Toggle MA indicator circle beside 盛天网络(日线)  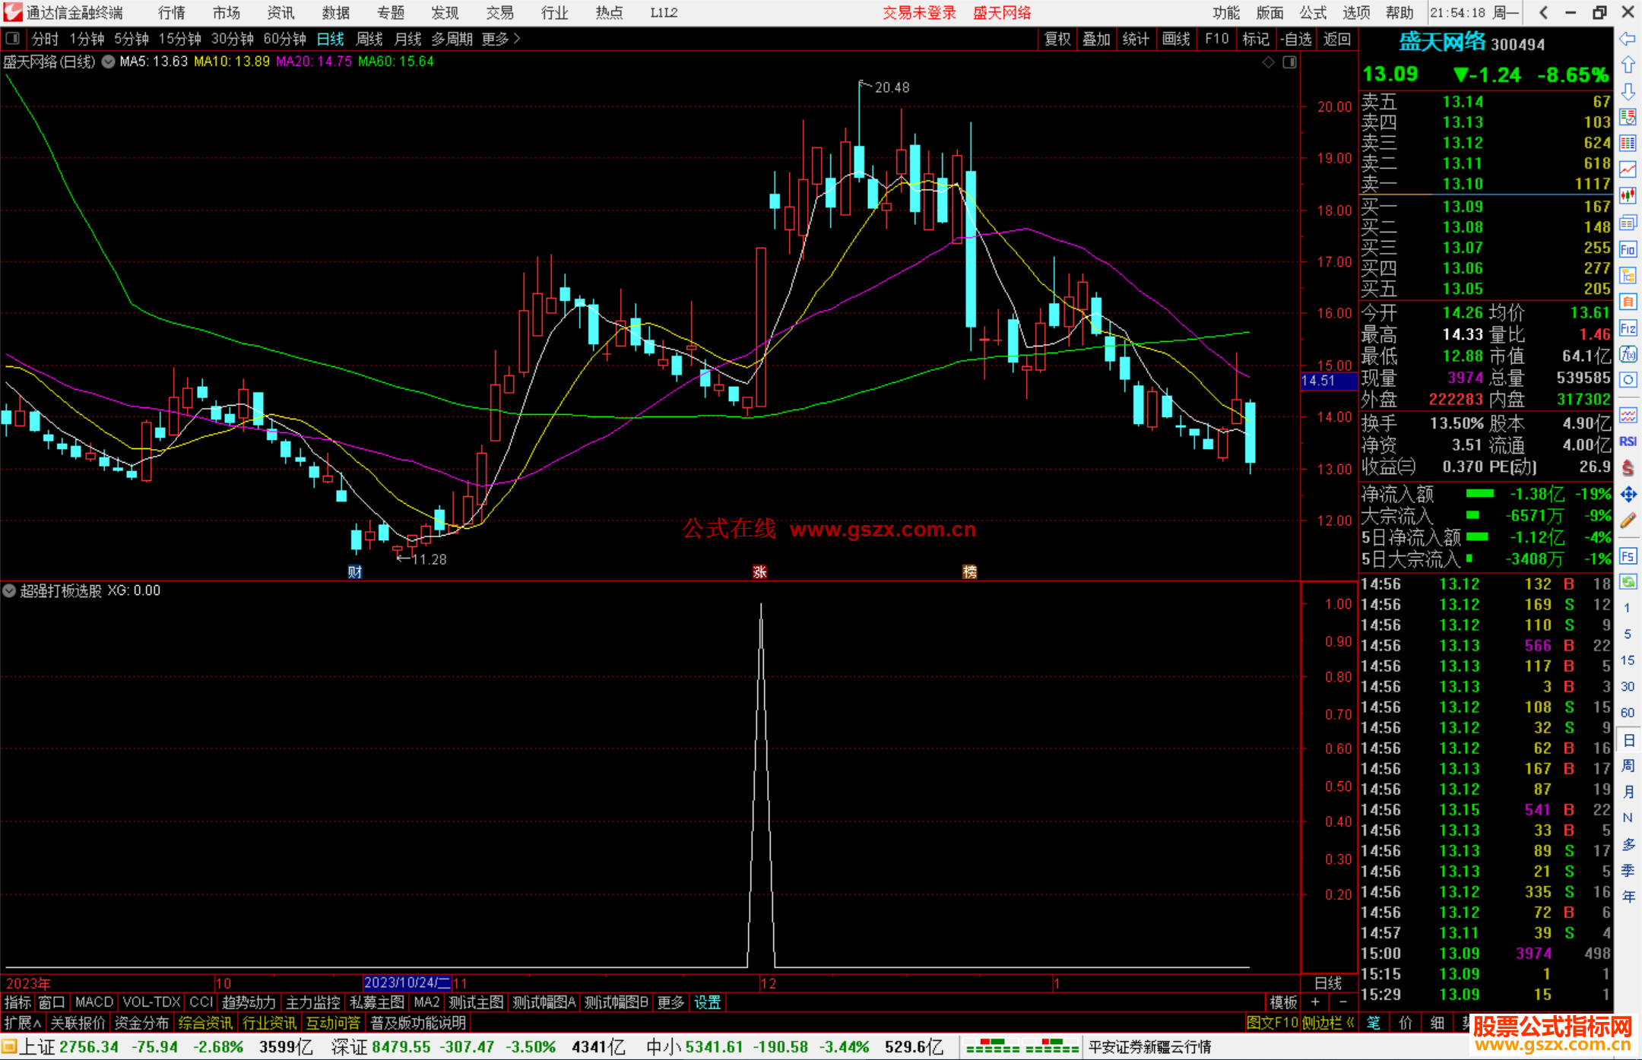[x=109, y=62]
